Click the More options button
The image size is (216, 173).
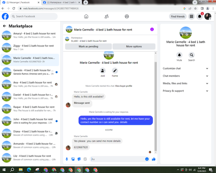[x=134, y=47]
